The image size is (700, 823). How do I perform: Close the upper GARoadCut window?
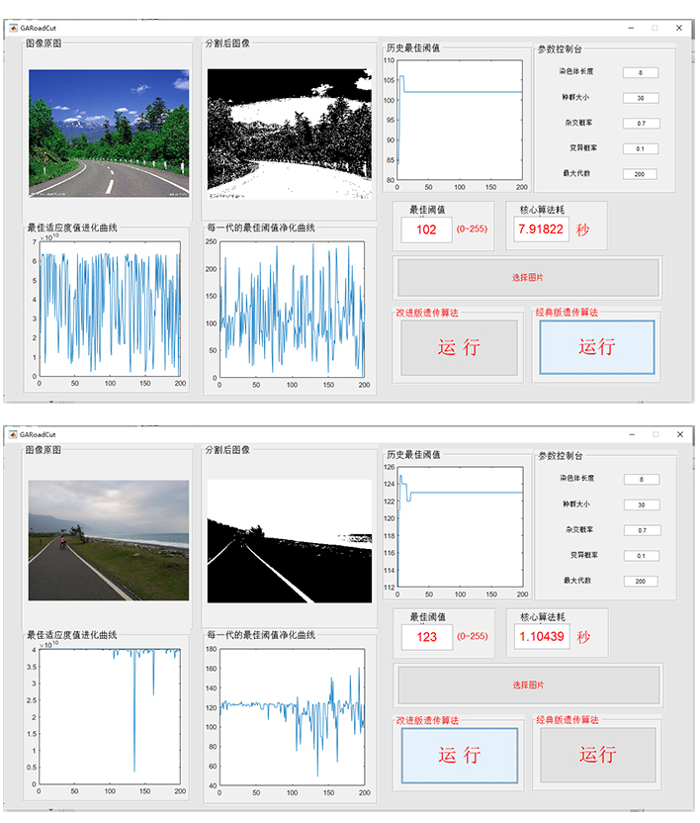679,28
